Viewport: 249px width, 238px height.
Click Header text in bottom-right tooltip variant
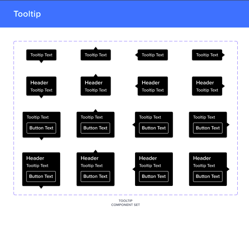point(202,158)
